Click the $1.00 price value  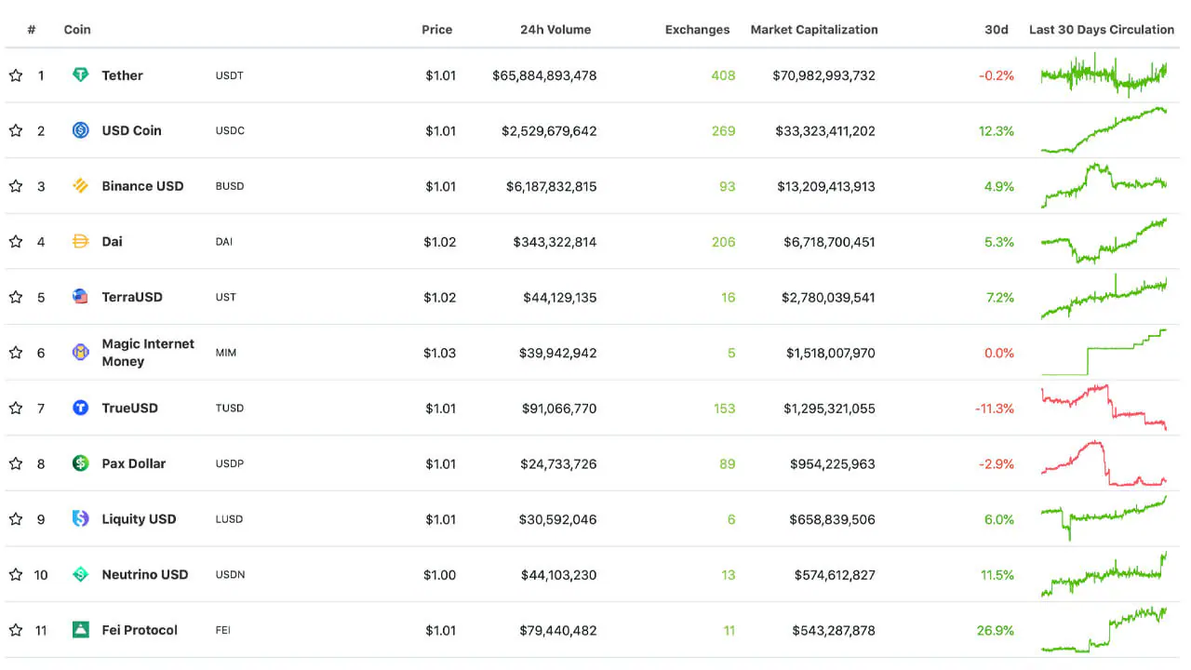pyautogui.click(x=440, y=574)
